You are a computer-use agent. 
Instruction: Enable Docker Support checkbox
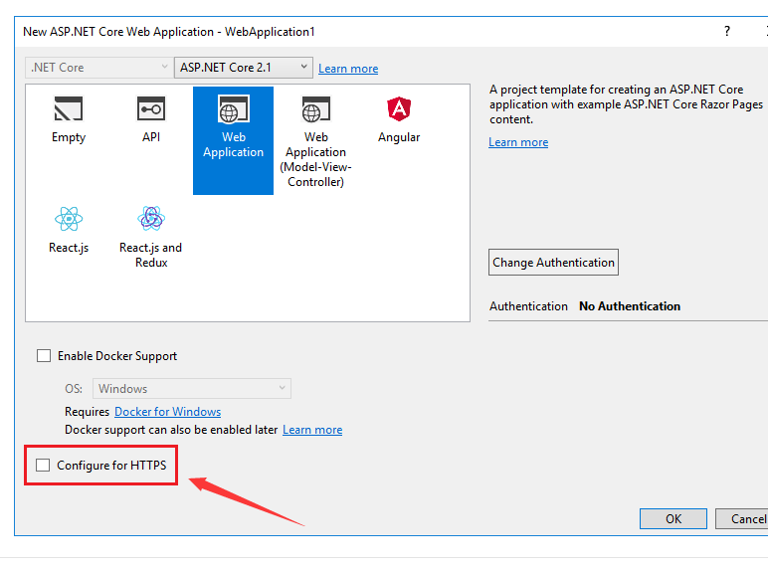44,356
